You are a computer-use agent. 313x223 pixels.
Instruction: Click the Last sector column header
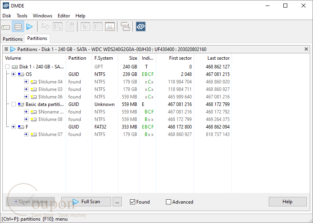[x=213, y=58]
